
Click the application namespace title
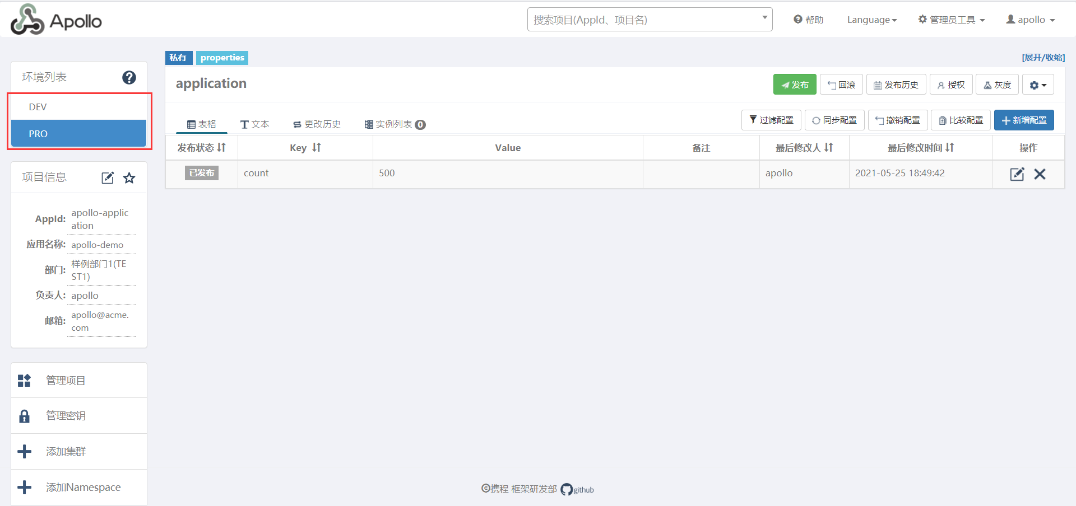pos(211,83)
